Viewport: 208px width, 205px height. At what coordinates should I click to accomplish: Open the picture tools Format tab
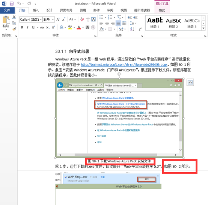tap(162, 10)
